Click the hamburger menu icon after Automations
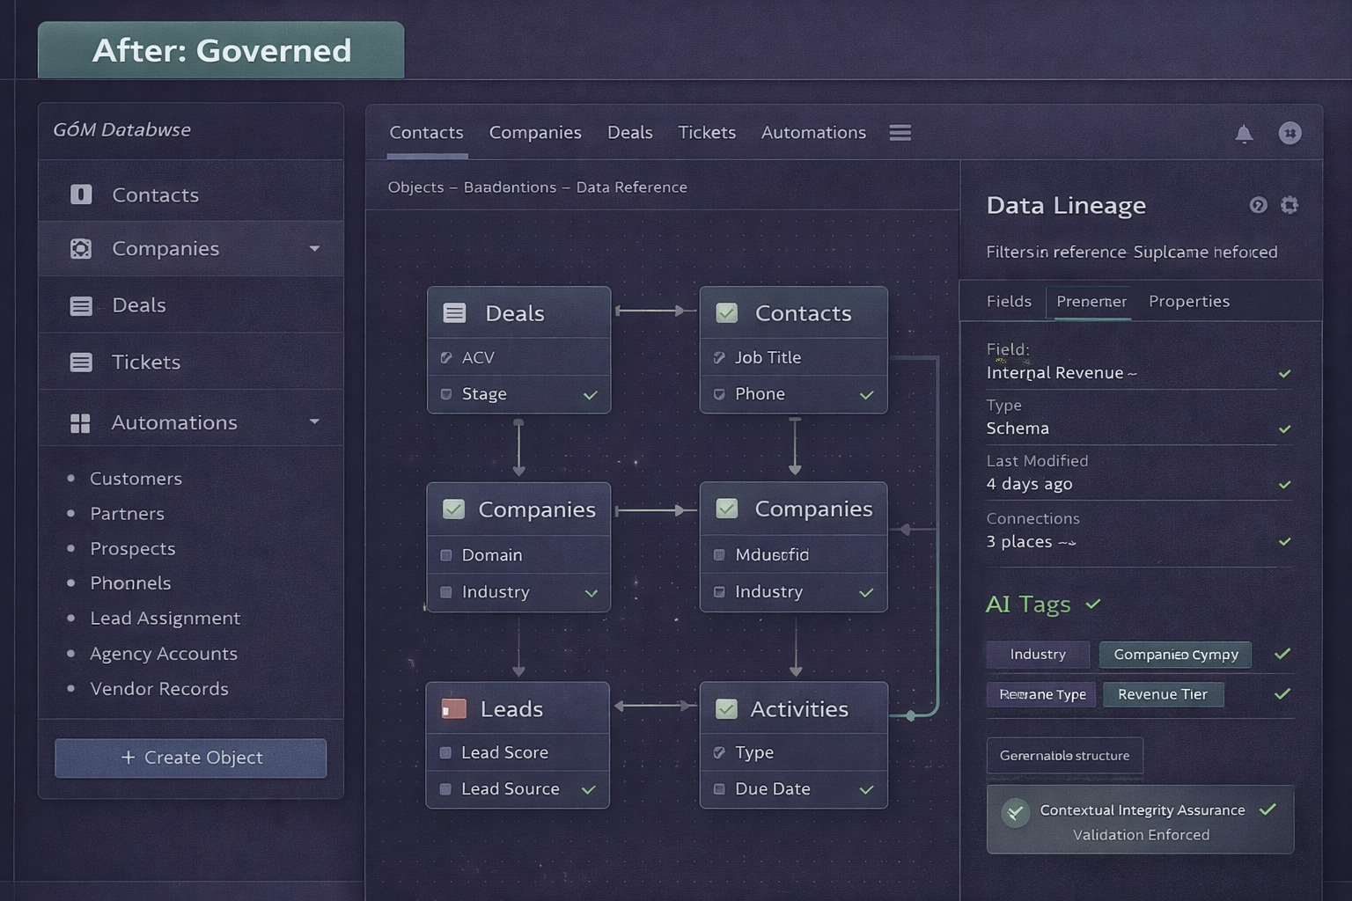 coord(900,133)
